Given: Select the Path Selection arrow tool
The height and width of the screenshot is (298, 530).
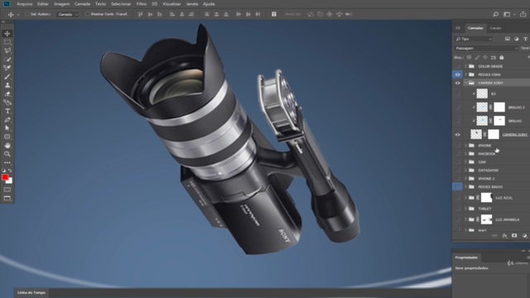Looking at the screenshot, I should point(7,128).
